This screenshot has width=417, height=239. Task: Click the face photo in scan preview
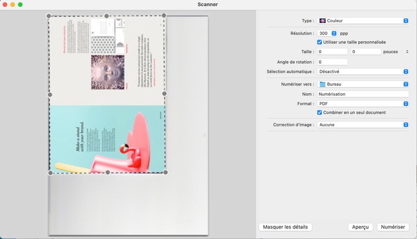(x=108, y=72)
